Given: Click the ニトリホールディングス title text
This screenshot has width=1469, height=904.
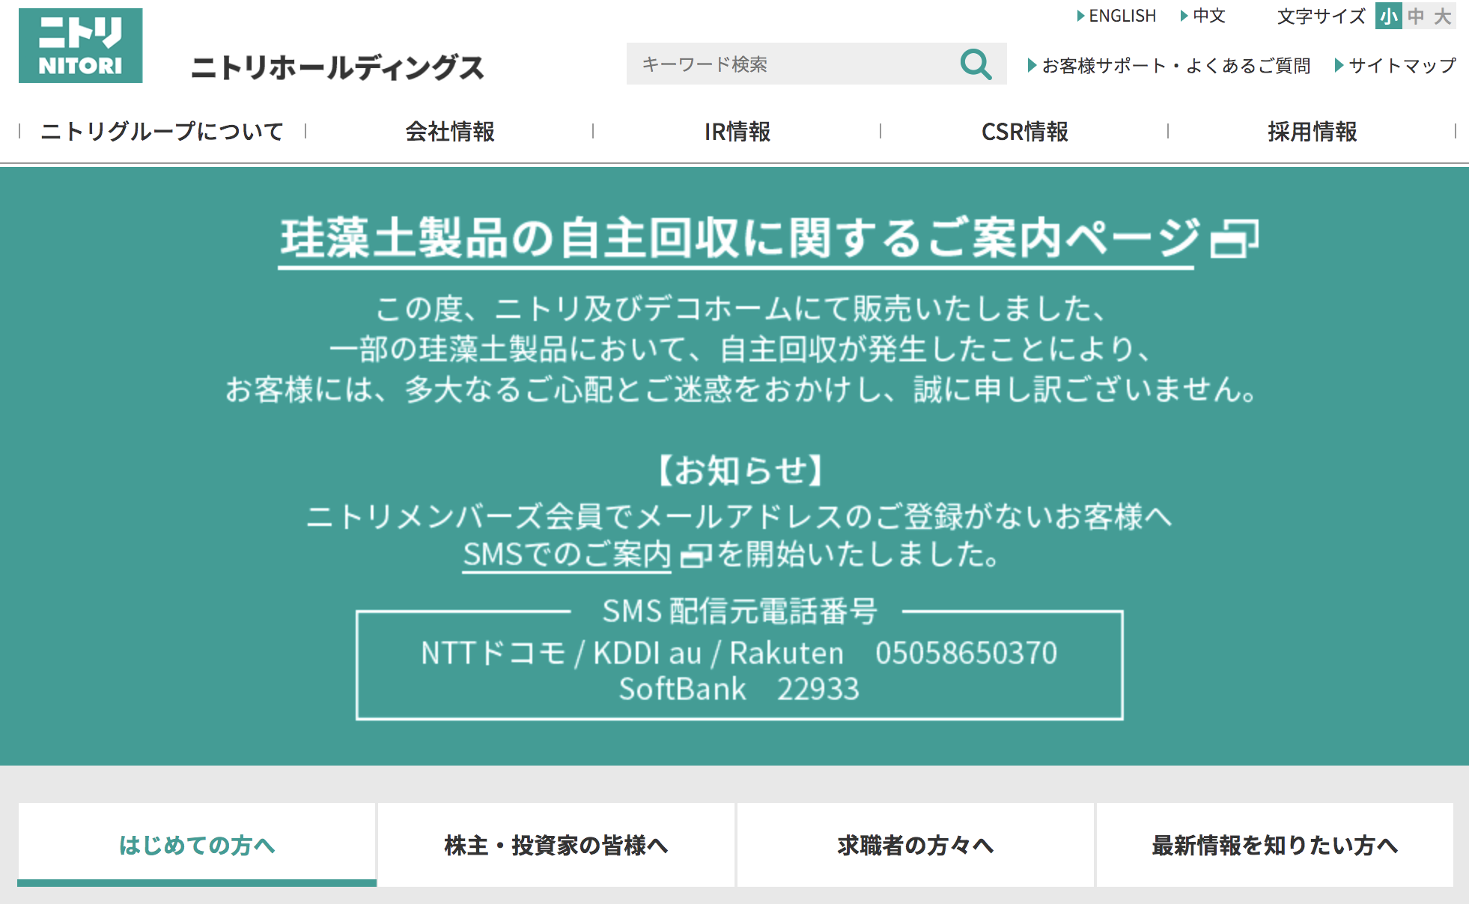Looking at the screenshot, I should tap(338, 67).
